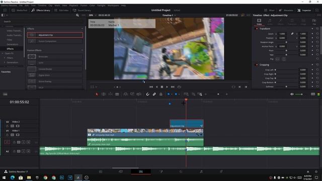Adjust the timeline volume slider
Viewport: 322px width, 181px height.
point(299,94)
